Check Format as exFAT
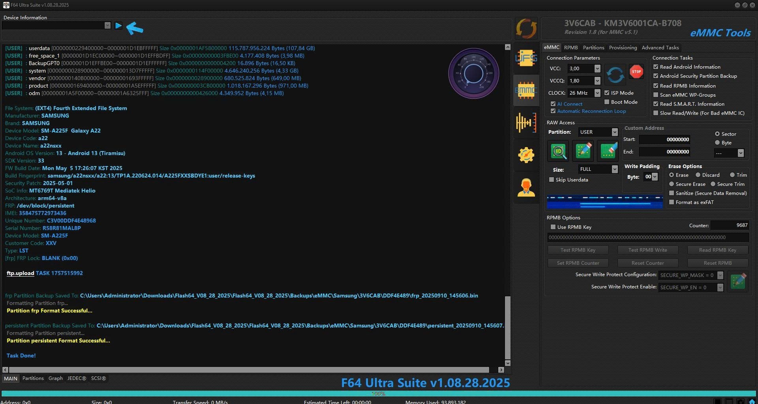758x404 pixels. coord(672,202)
